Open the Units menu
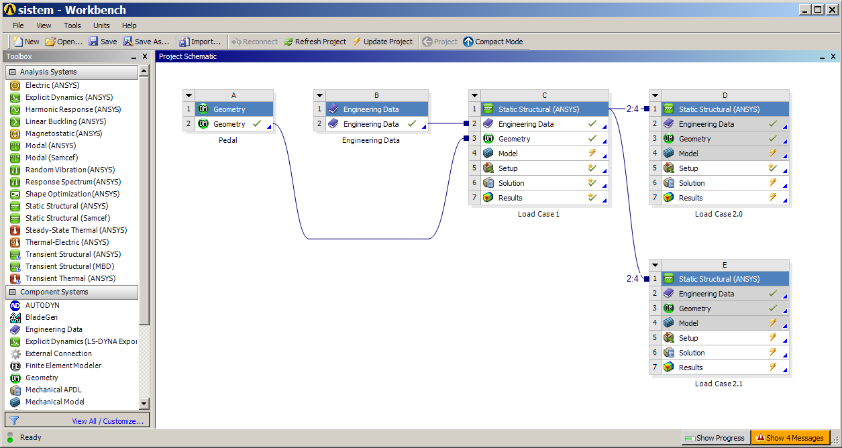The image size is (842, 448). coord(101,25)
